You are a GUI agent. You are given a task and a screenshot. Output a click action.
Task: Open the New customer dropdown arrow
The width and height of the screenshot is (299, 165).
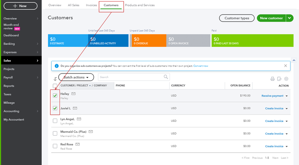(289, 18)
